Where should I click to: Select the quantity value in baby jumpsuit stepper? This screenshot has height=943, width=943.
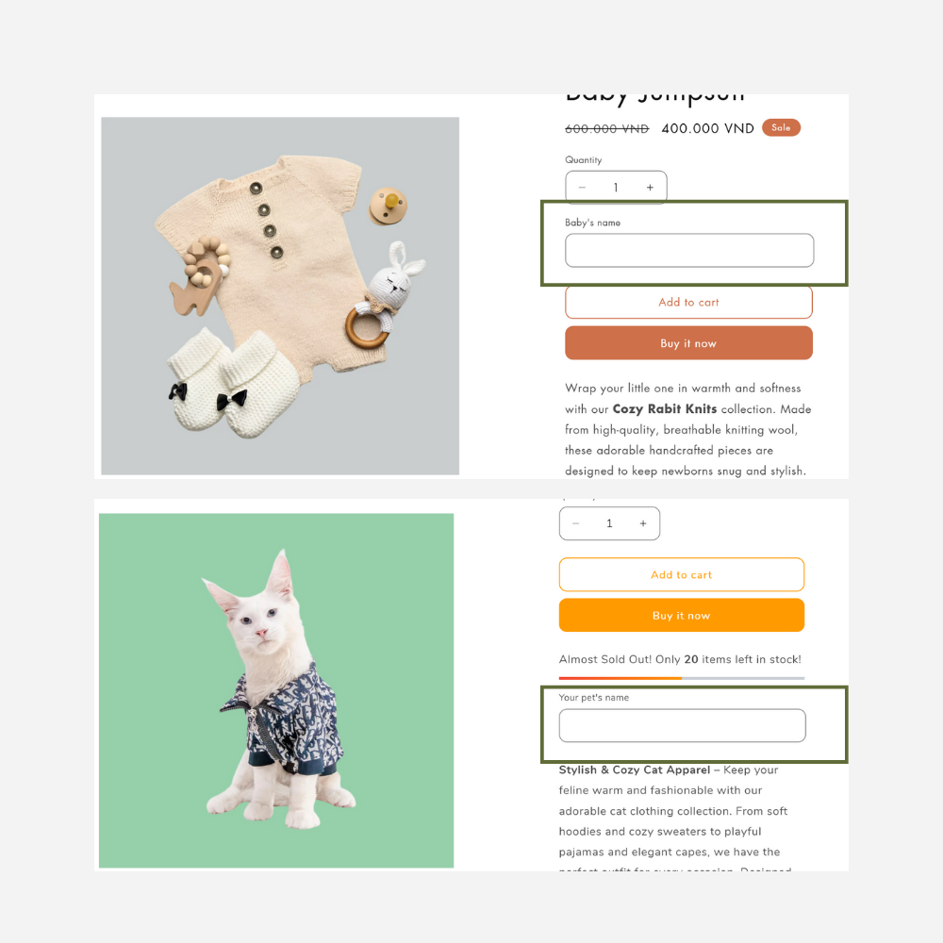[x=616, y=188]
